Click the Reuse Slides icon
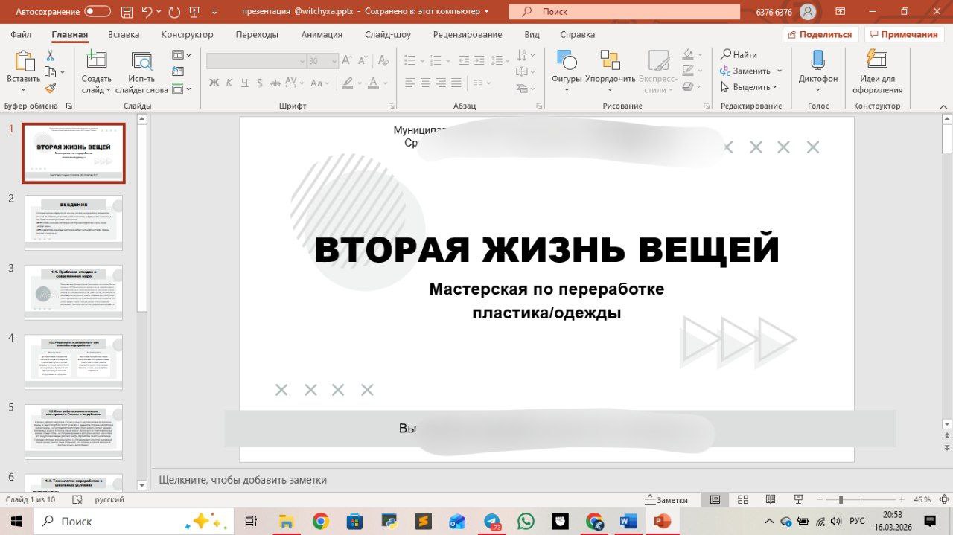Viewport: 953px width, 535px height. (141, 62)
